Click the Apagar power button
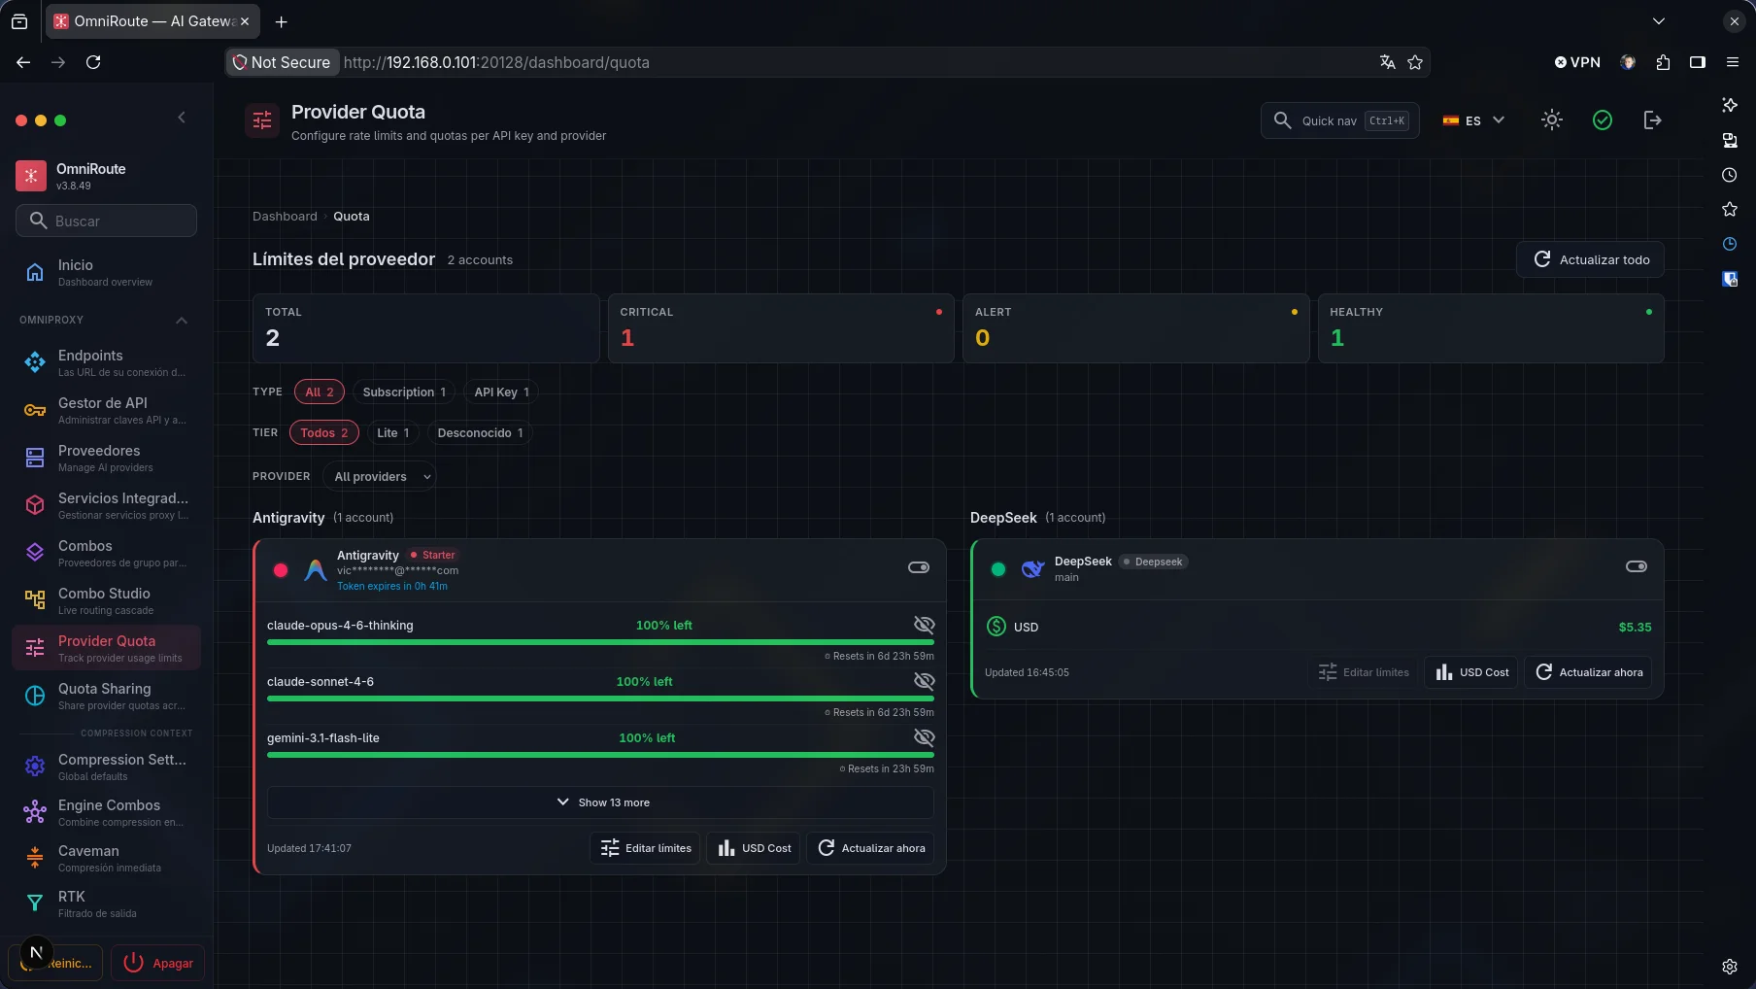This screenshot has width=1756, height=989. (x=157, y=963)
